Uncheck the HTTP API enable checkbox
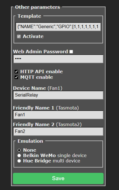Image resolution: width=119 pixels, height=190 pixels. 16,71
